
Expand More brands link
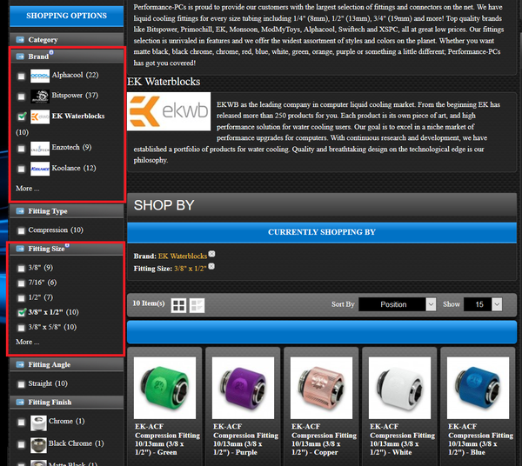tap(28, 189)
